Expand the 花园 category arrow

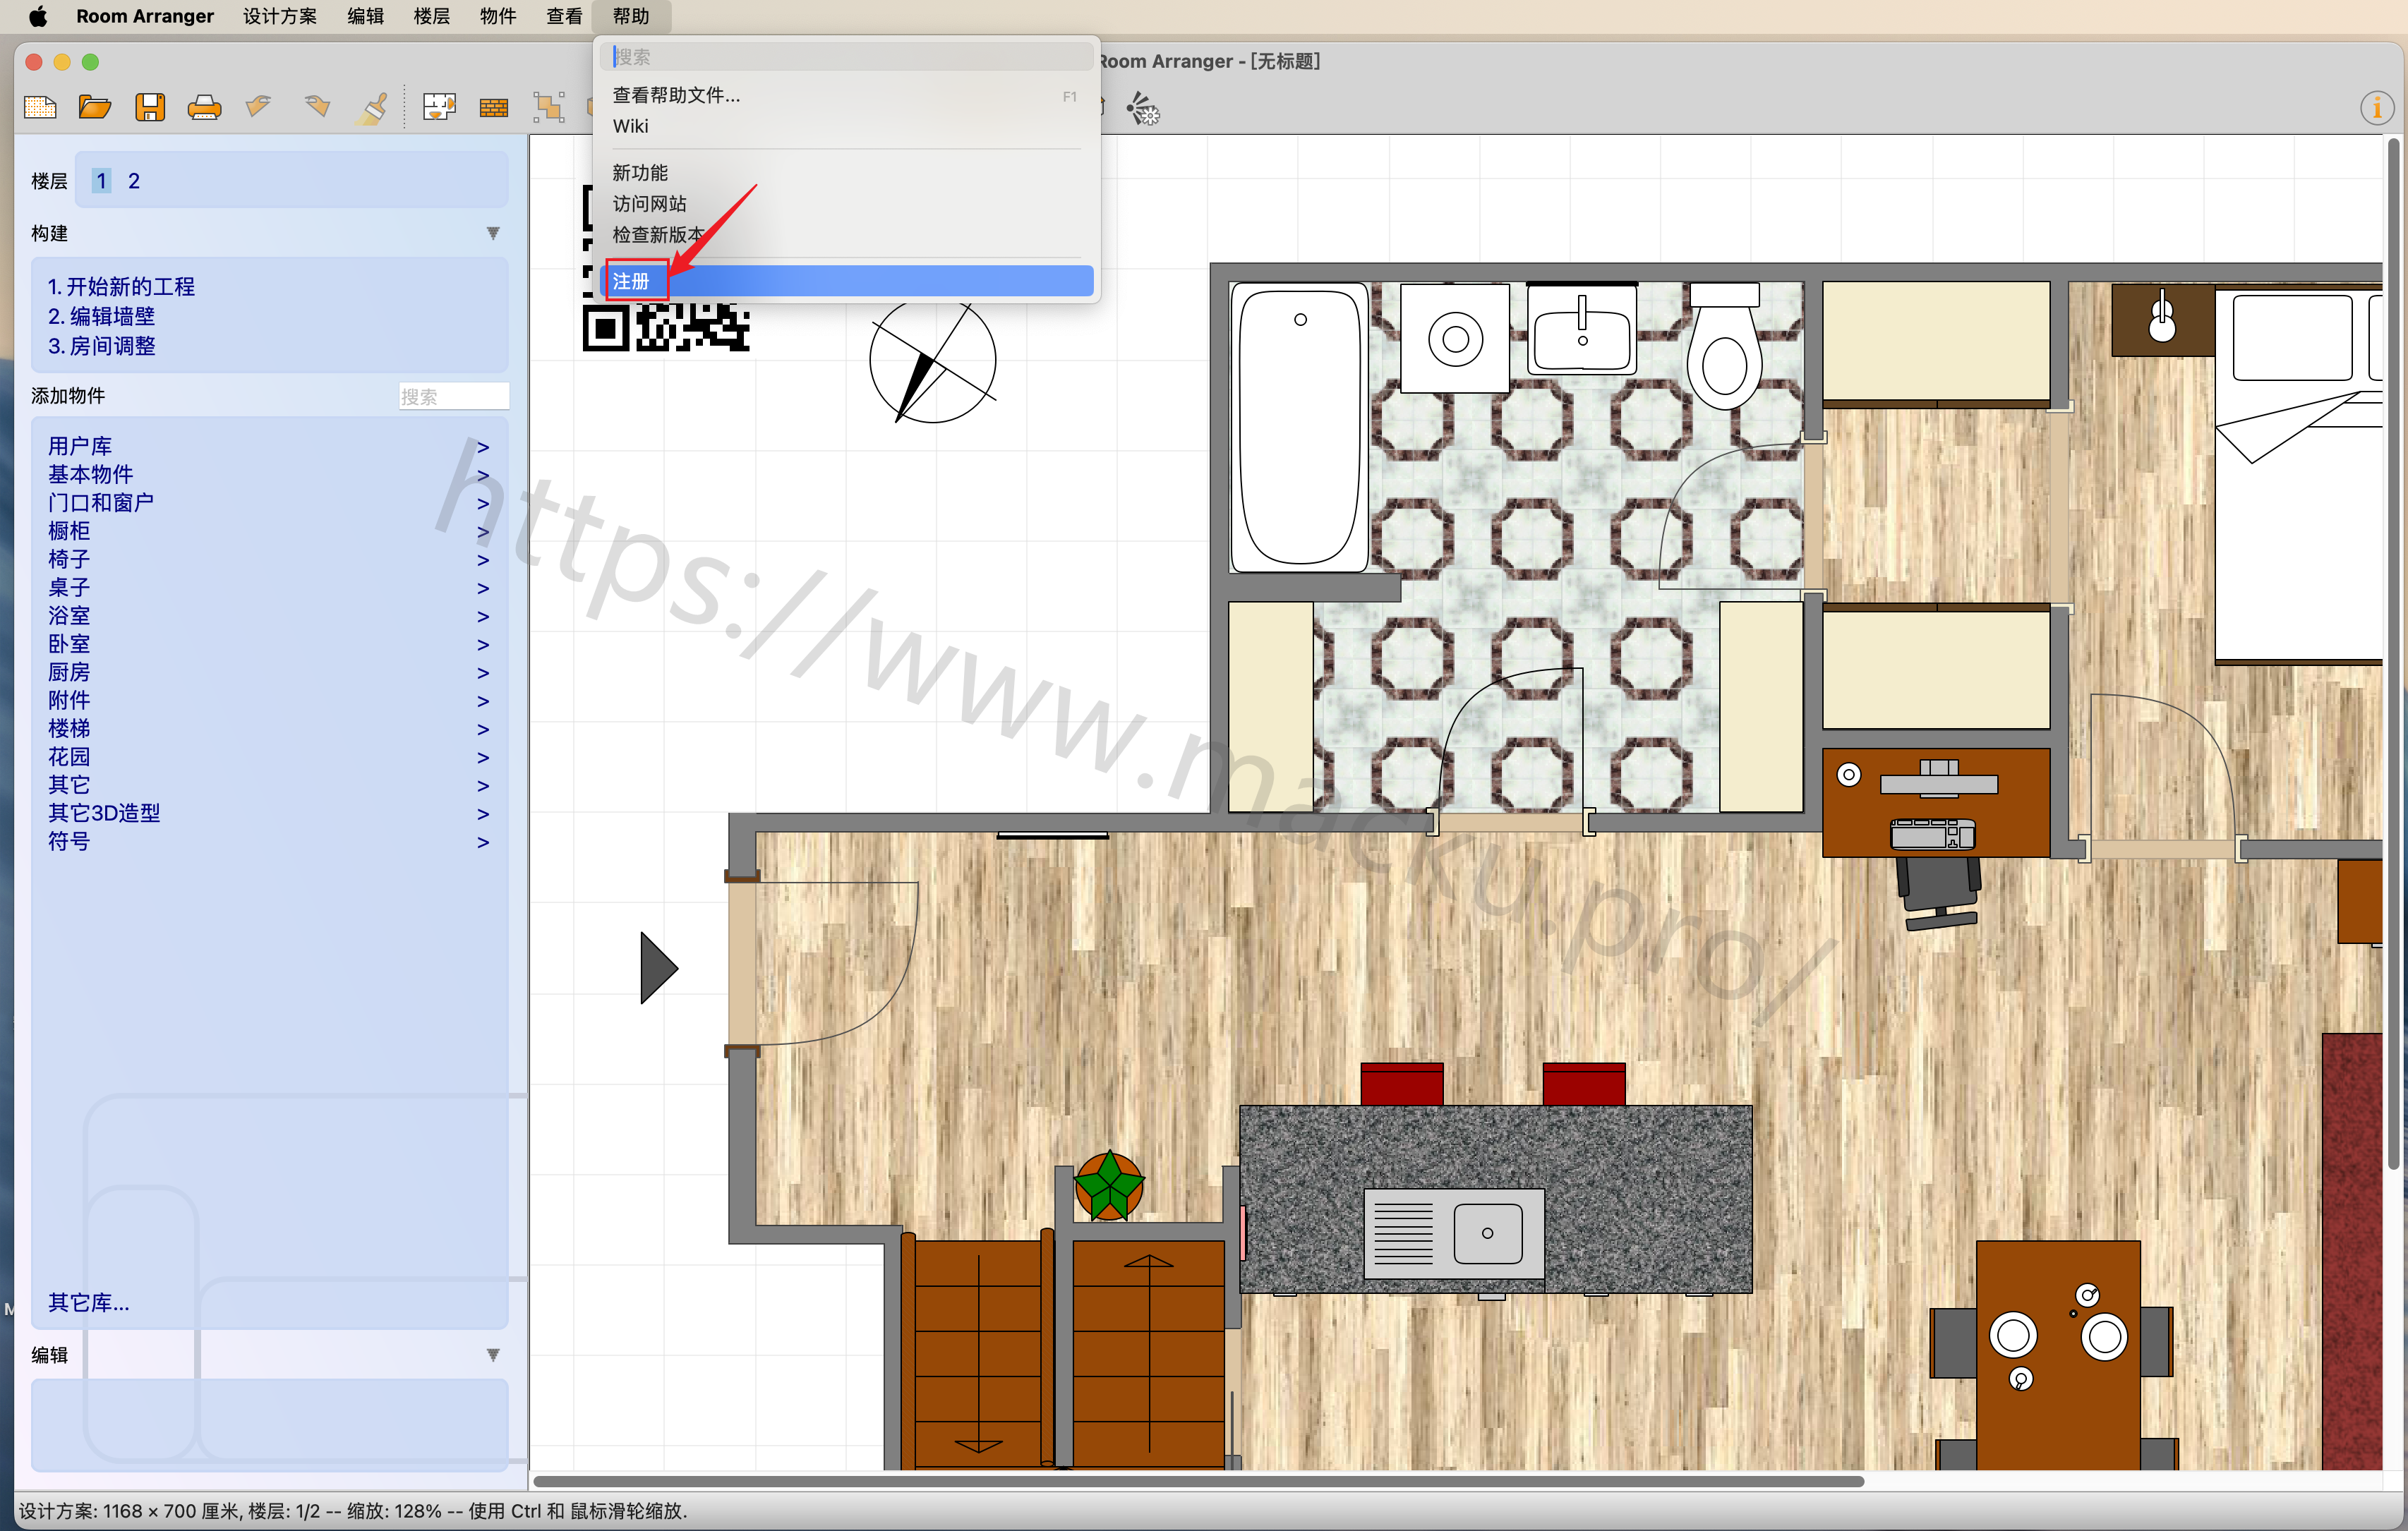[483, 757]
